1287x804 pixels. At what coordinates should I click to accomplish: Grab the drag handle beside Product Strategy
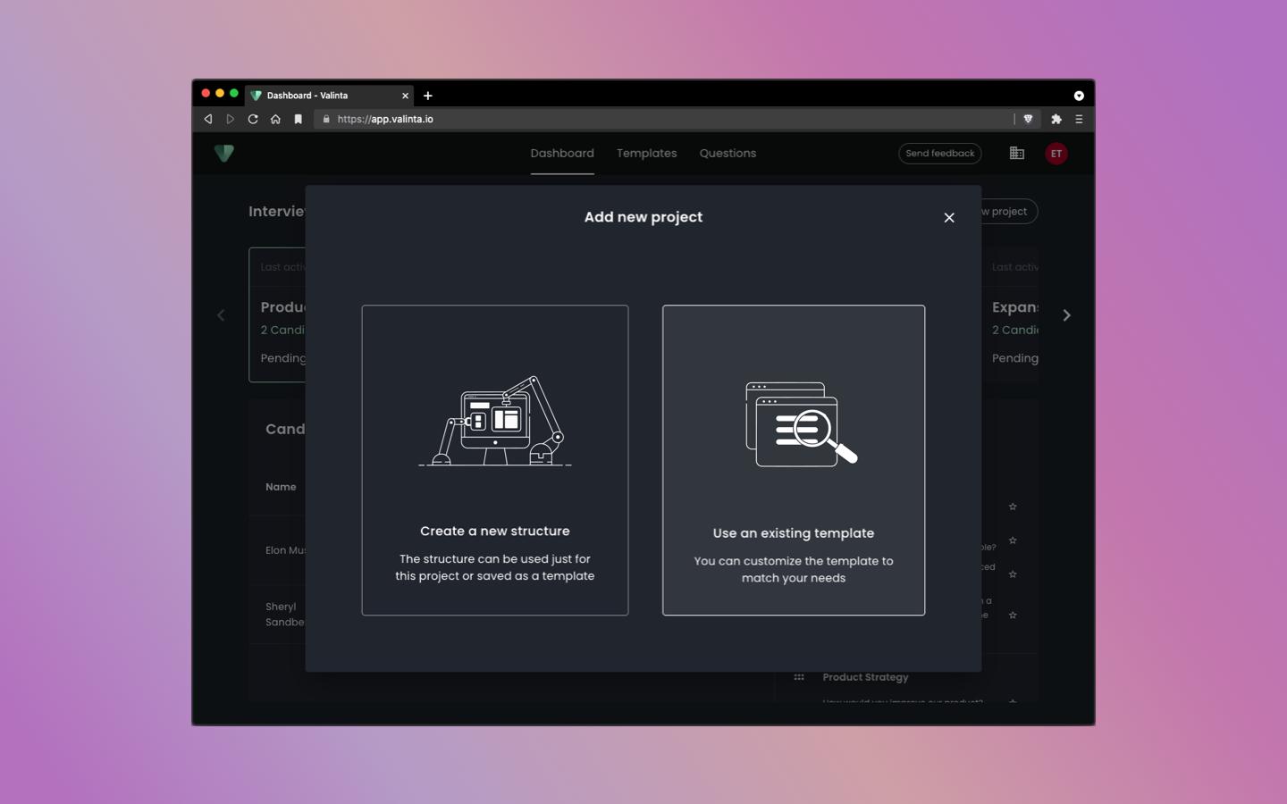[x=798, y=677]
